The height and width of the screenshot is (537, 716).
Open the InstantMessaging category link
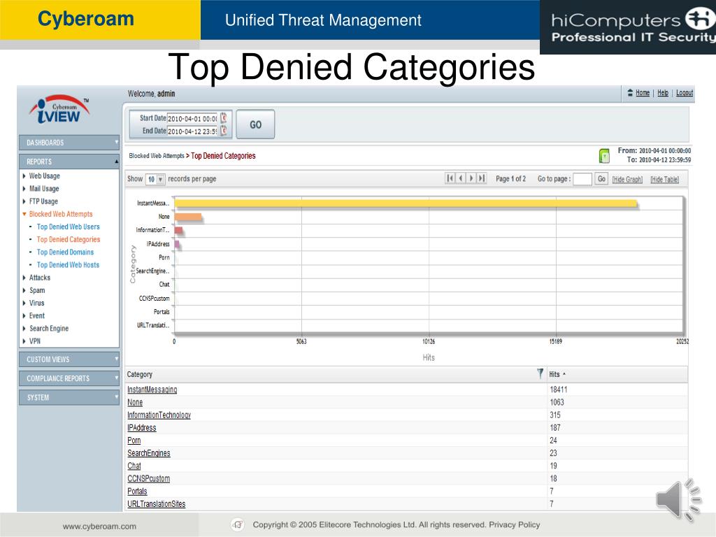[x=152, y=389]
